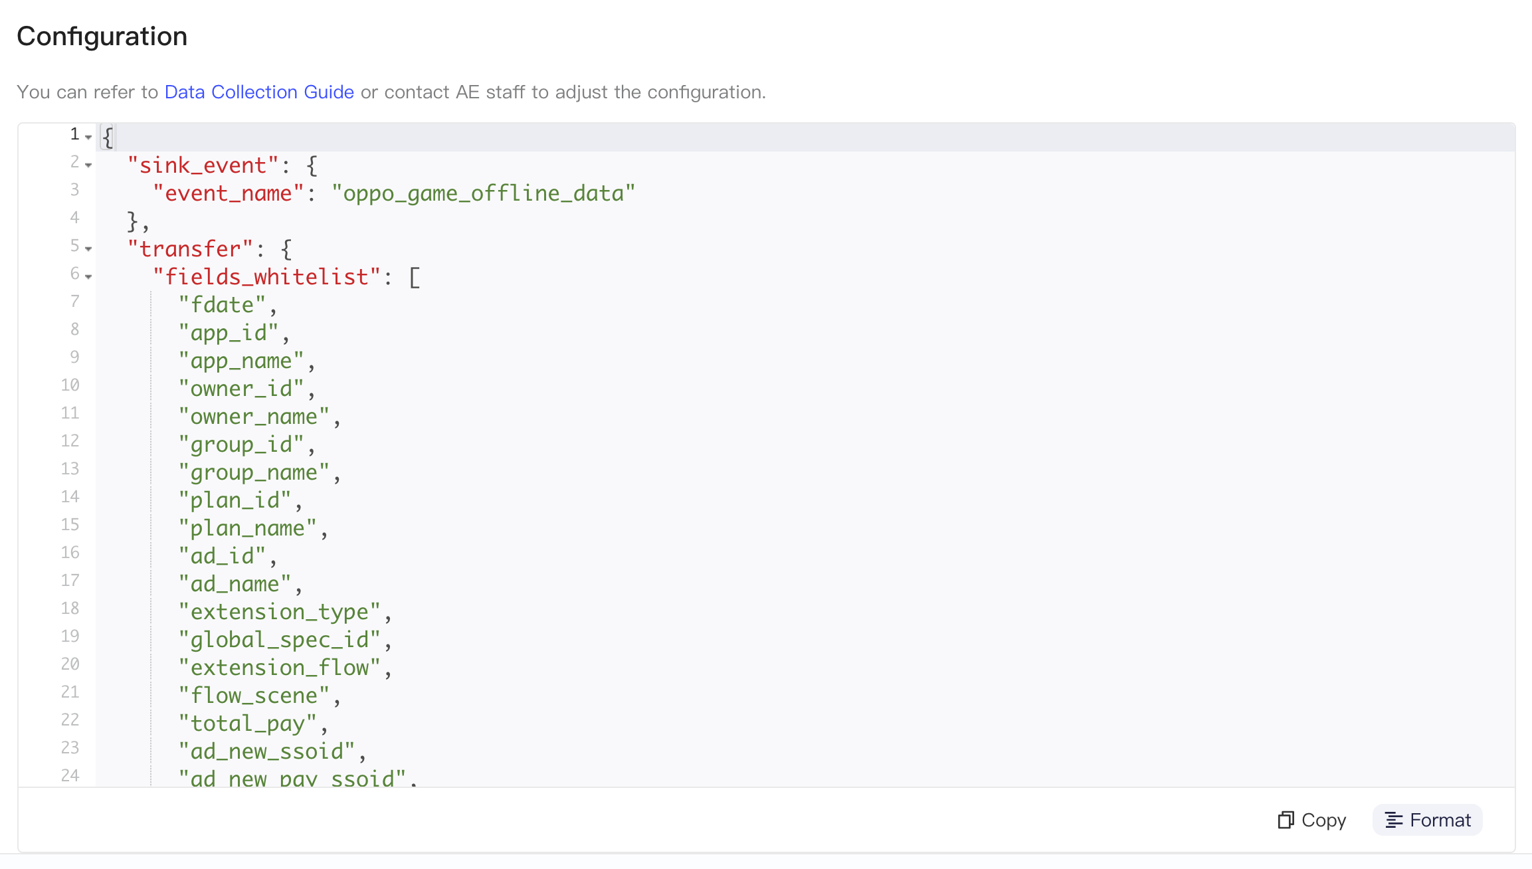Click the "flow_scene" entry
This screenshot has width=1532, height=869.
pos(254,695)
